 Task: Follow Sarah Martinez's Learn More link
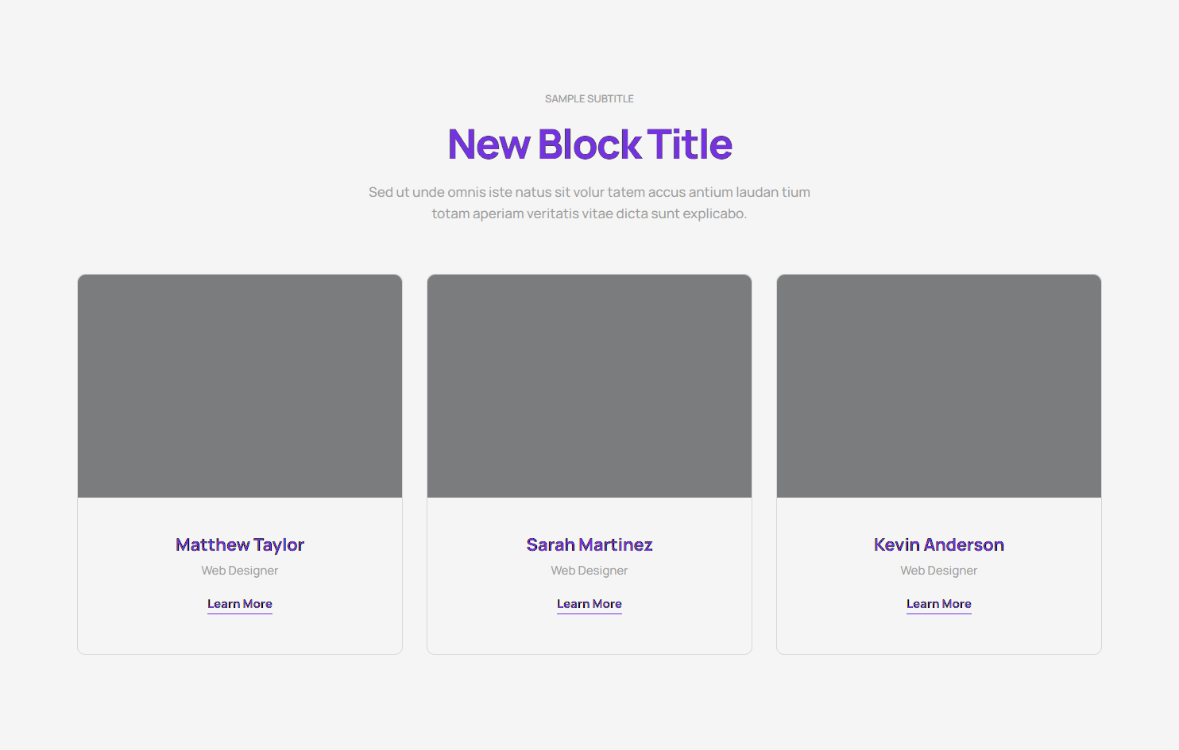coord(589,604)
